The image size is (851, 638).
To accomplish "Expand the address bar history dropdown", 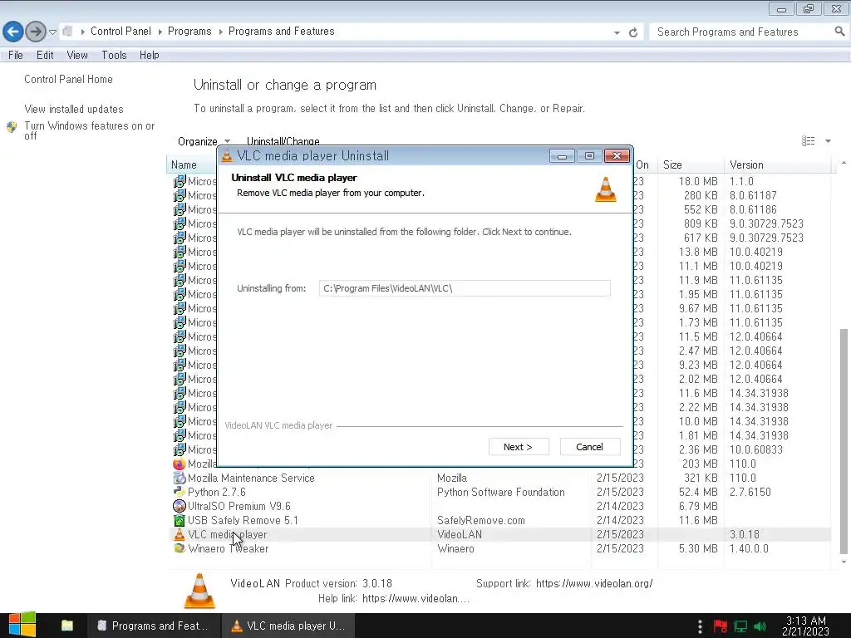I will point(617,32).
